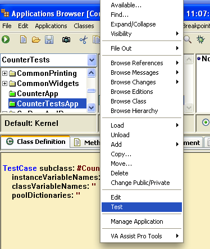Open the Add submenu

pyautogui.click(x=141, y=144)
